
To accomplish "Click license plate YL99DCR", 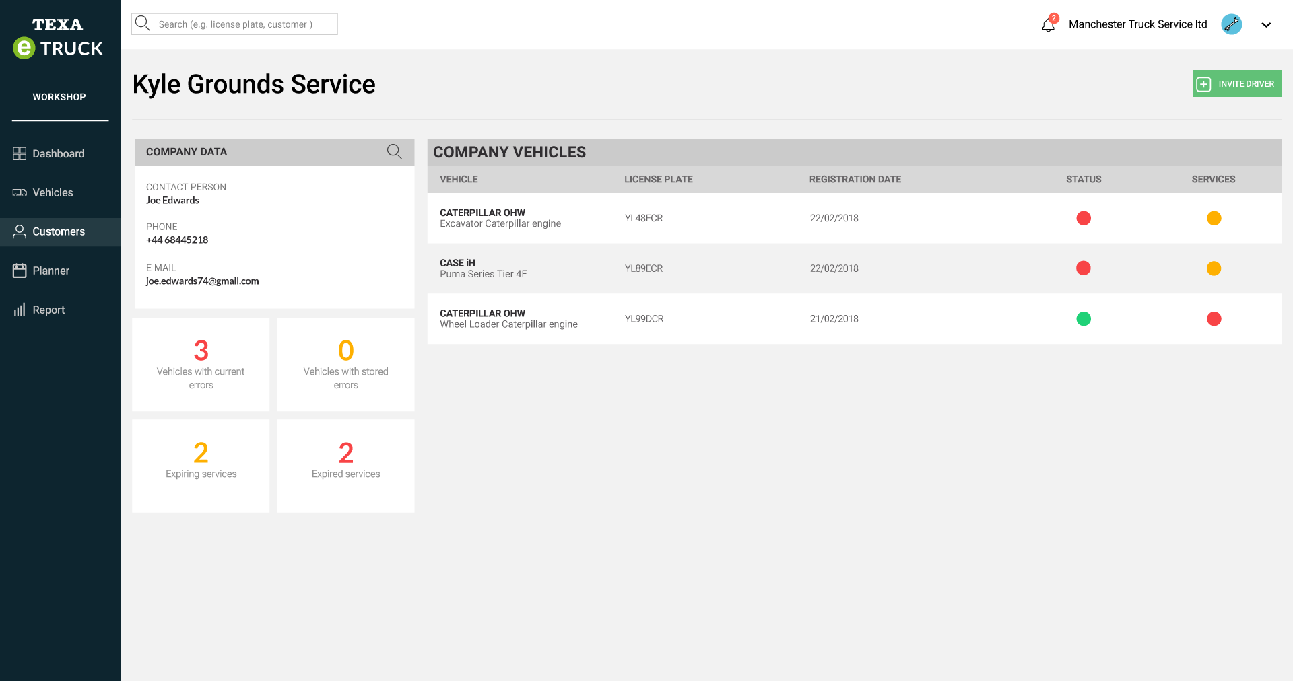I will (644, 319).
